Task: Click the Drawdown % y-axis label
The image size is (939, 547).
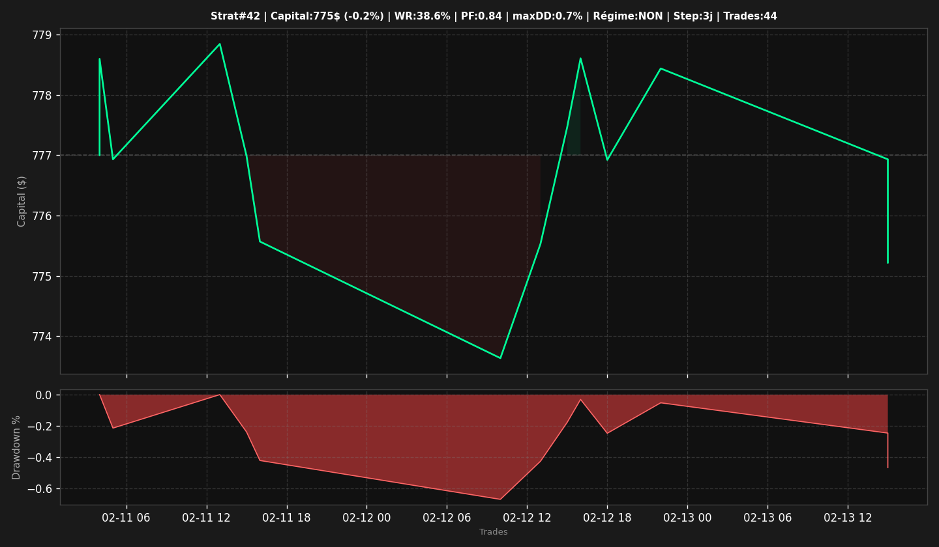Action: (17, 447)
